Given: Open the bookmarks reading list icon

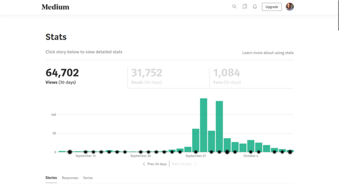Looking at the screenshot, I should pos(245,7).
